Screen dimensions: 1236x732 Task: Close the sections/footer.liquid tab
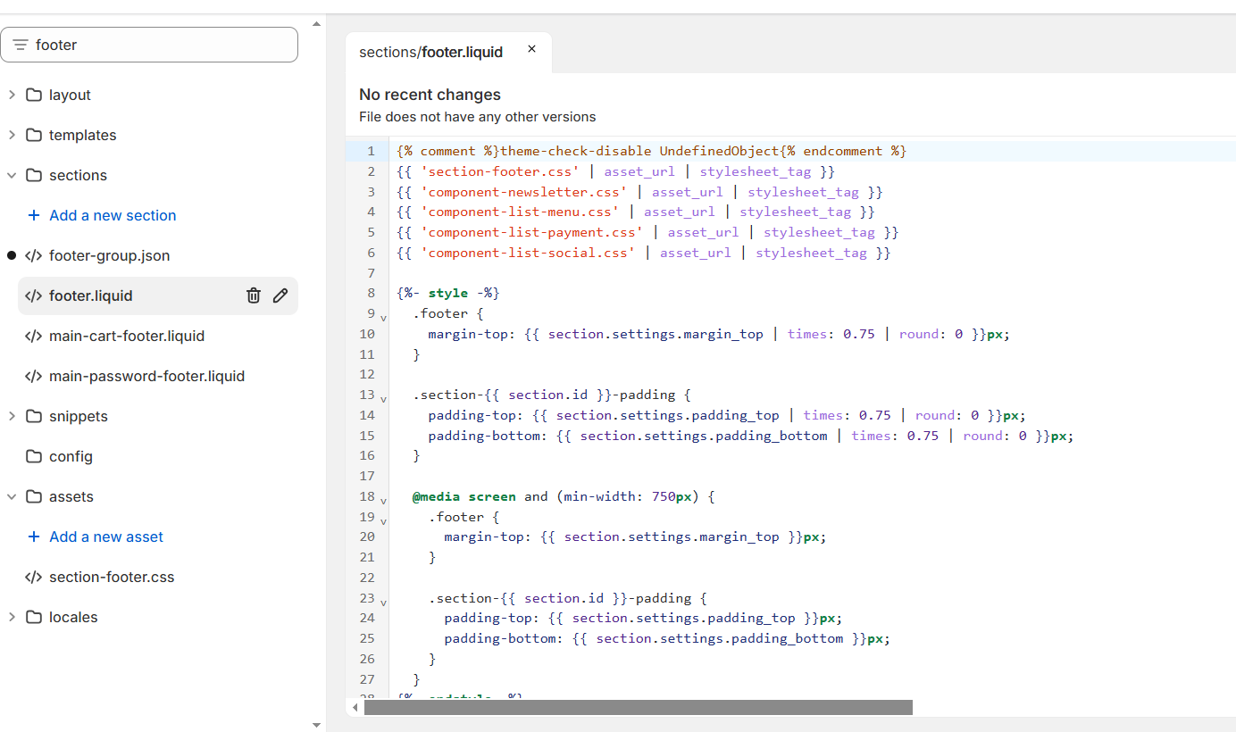pyautogui.click(x=531, y=49)
